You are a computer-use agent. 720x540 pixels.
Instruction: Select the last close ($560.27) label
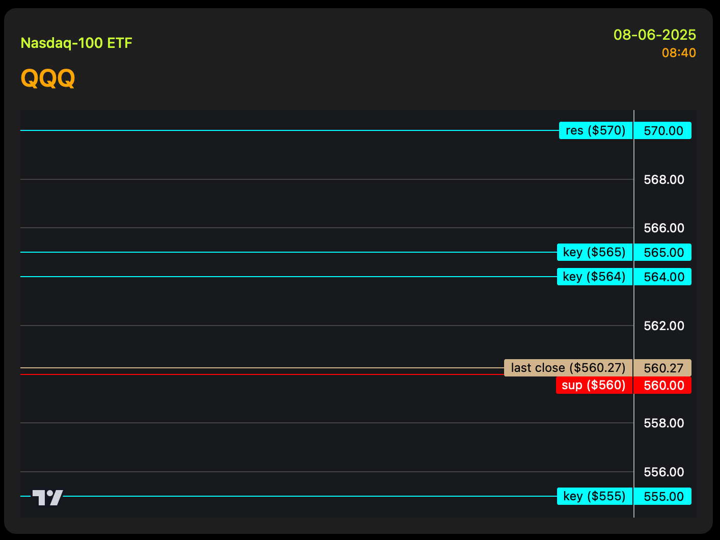[x=568, y=368]
